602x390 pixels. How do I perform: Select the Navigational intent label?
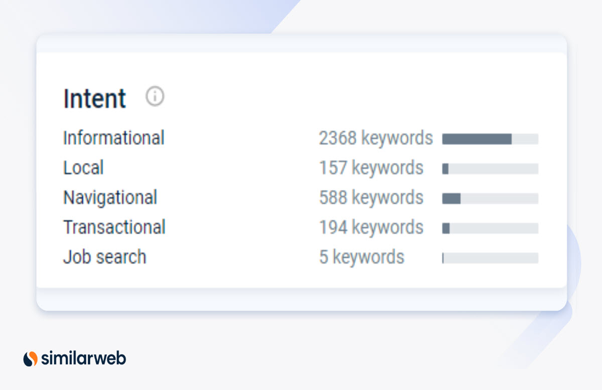click(x=110, y=198)
